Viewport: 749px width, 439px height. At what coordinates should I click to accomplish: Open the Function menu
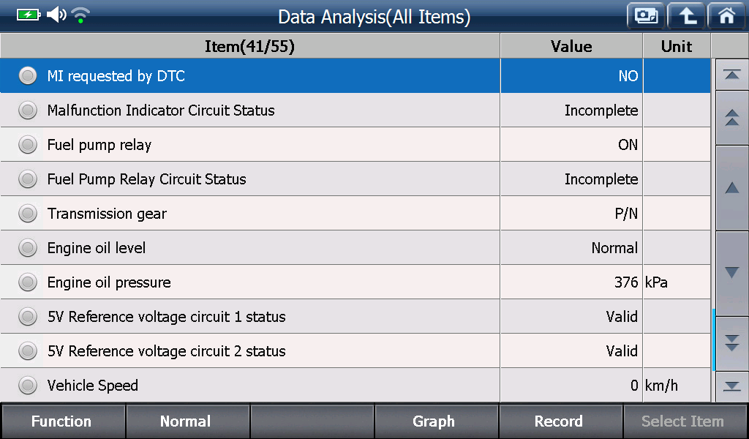pos(63,421)
